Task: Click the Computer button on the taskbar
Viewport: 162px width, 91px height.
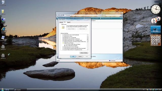Action: (20, 90)
